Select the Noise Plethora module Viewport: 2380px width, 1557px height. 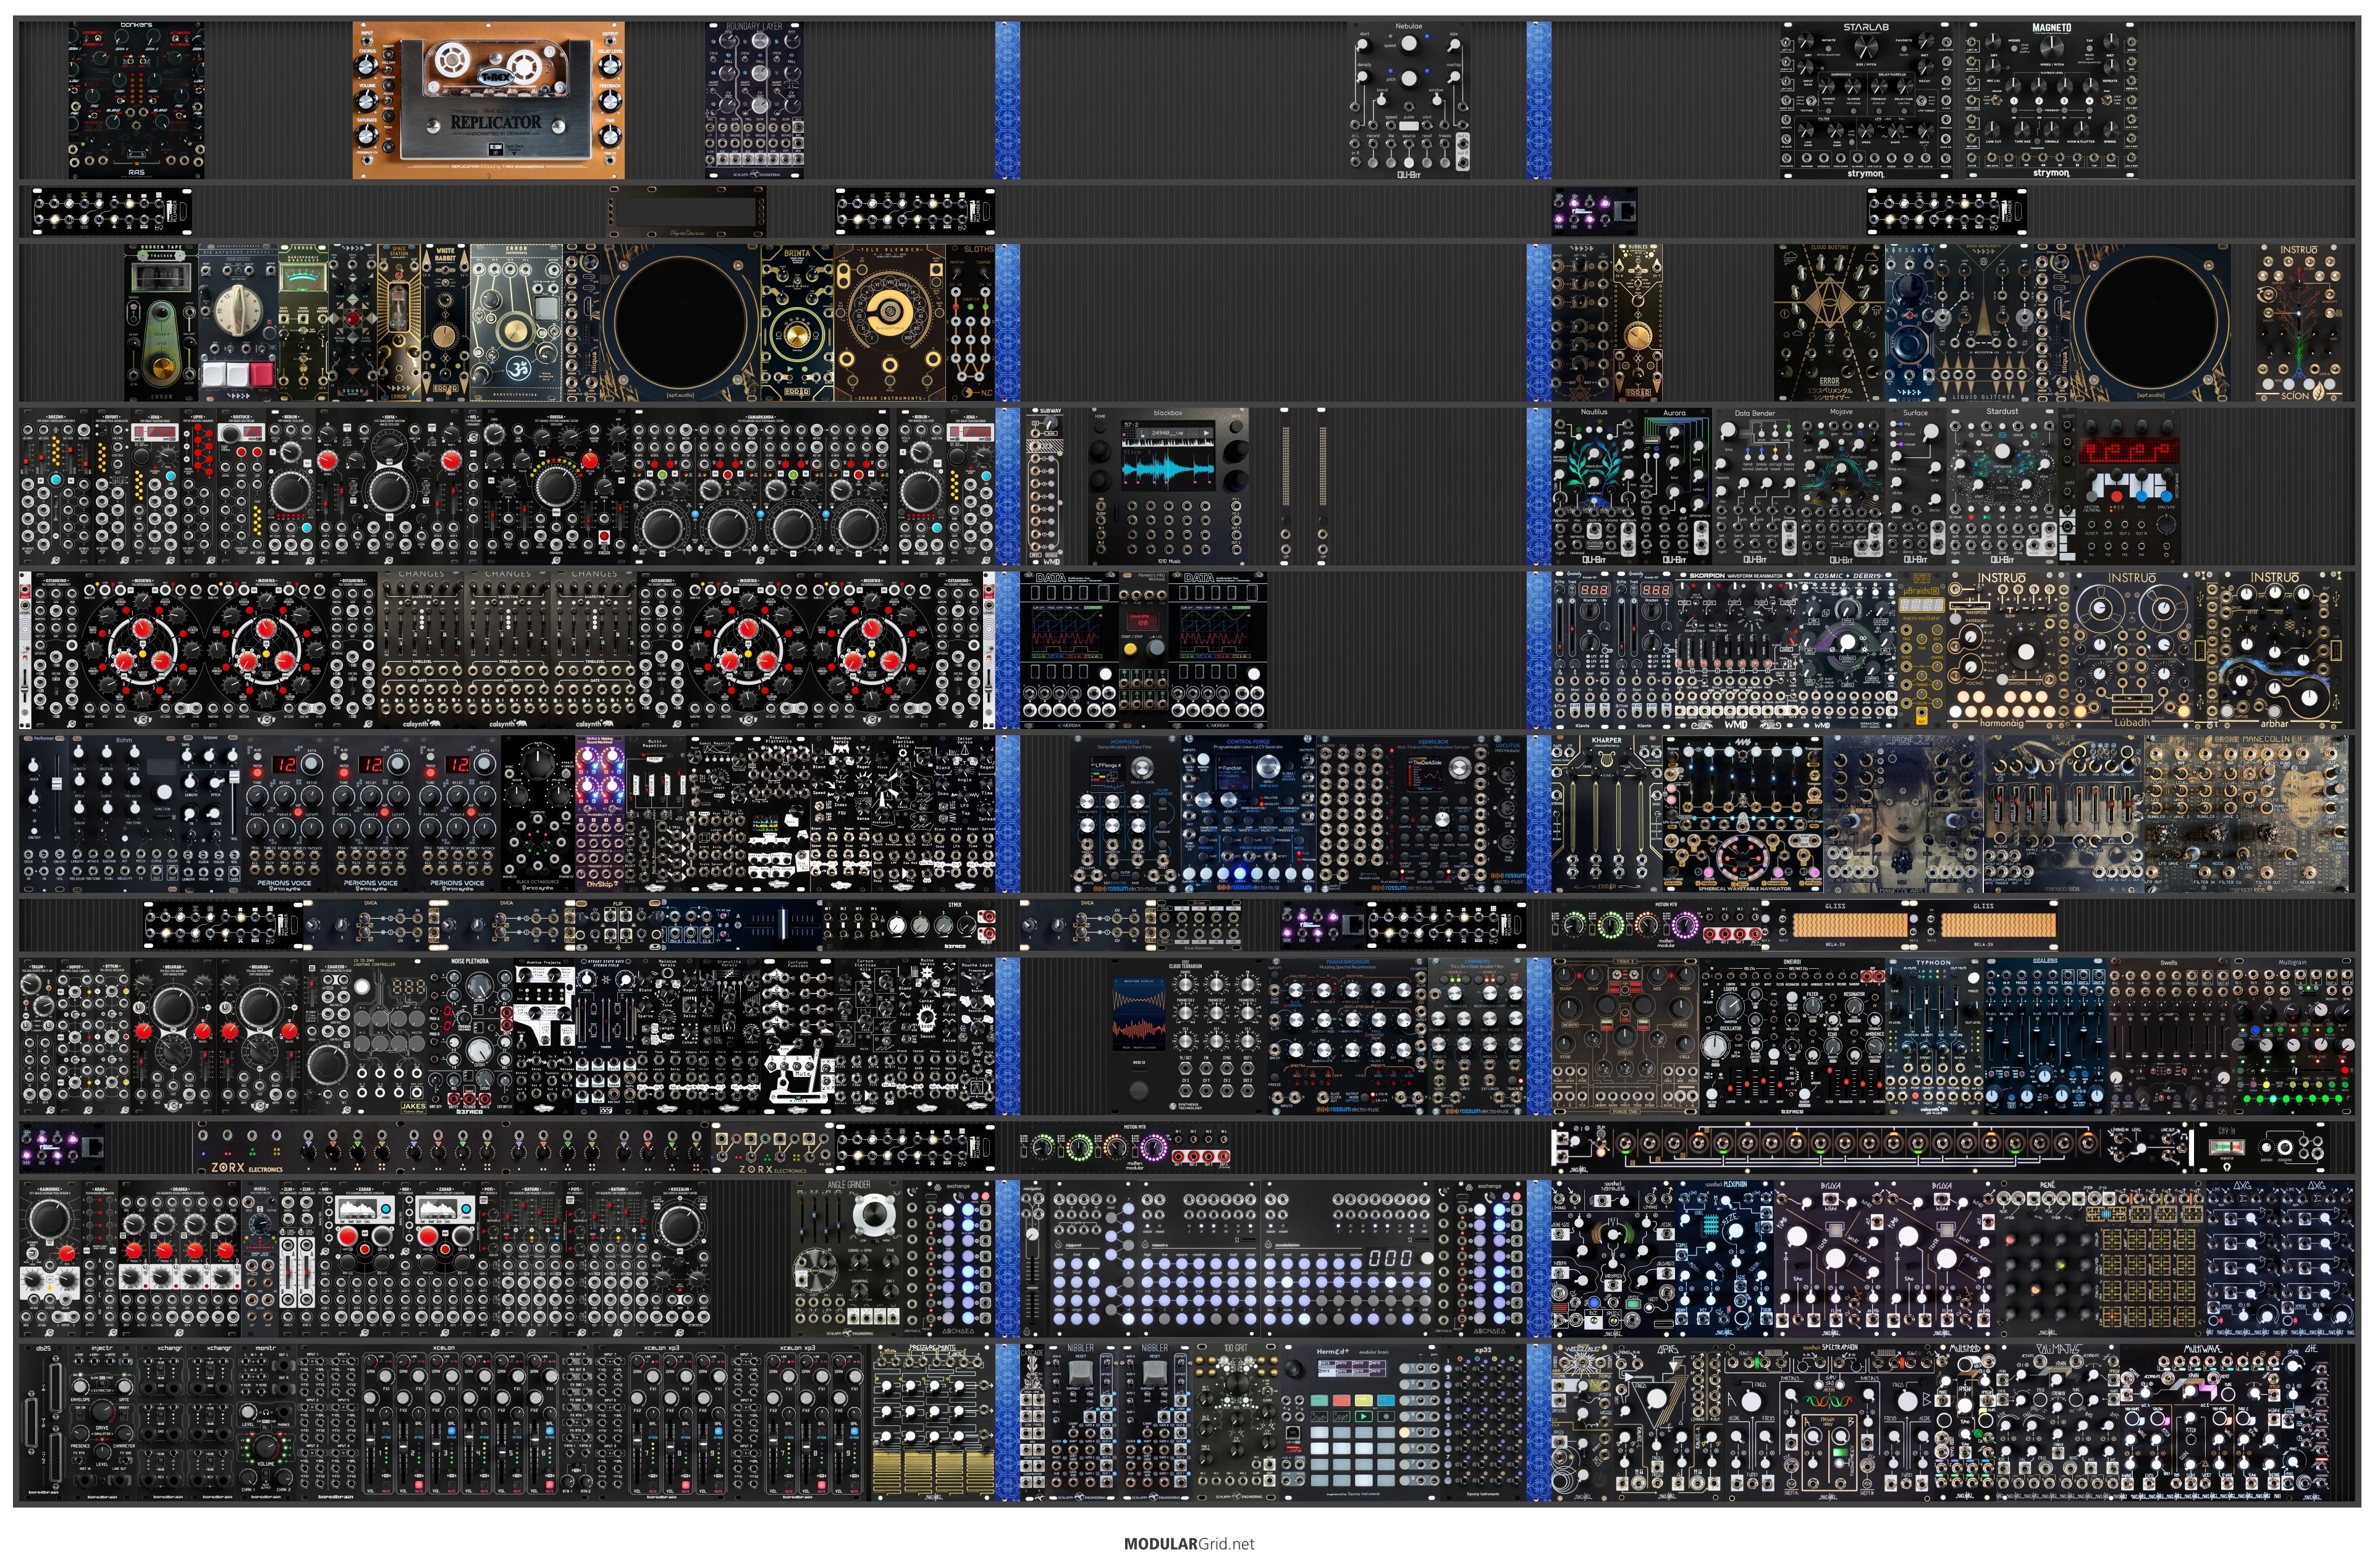[x=470, y=1036]
